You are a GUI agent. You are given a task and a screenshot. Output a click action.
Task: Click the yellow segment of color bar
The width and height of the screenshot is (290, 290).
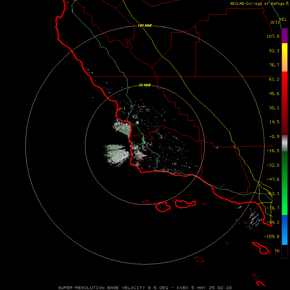click(x=285, y=57)
